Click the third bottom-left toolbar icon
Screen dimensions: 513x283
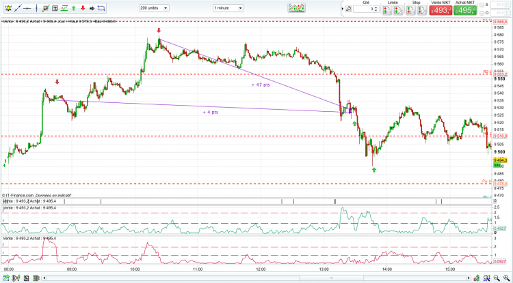[x=26, y=278]
